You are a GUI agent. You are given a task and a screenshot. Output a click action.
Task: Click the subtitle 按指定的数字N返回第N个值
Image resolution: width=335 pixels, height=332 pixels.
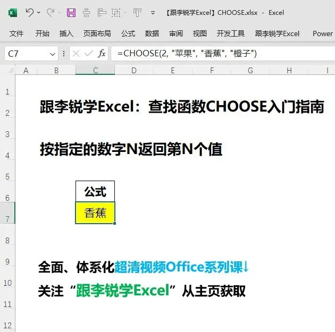pos(131,149)
